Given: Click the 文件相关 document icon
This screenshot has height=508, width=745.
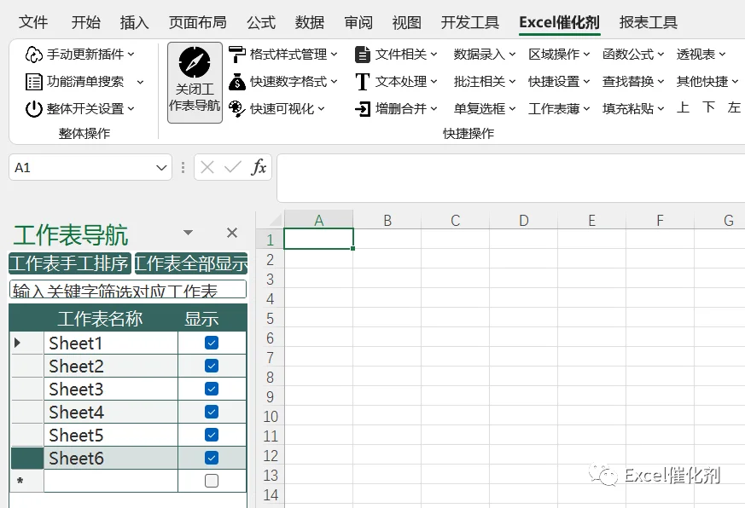Looking at the screenshot, I should point(363,55).
